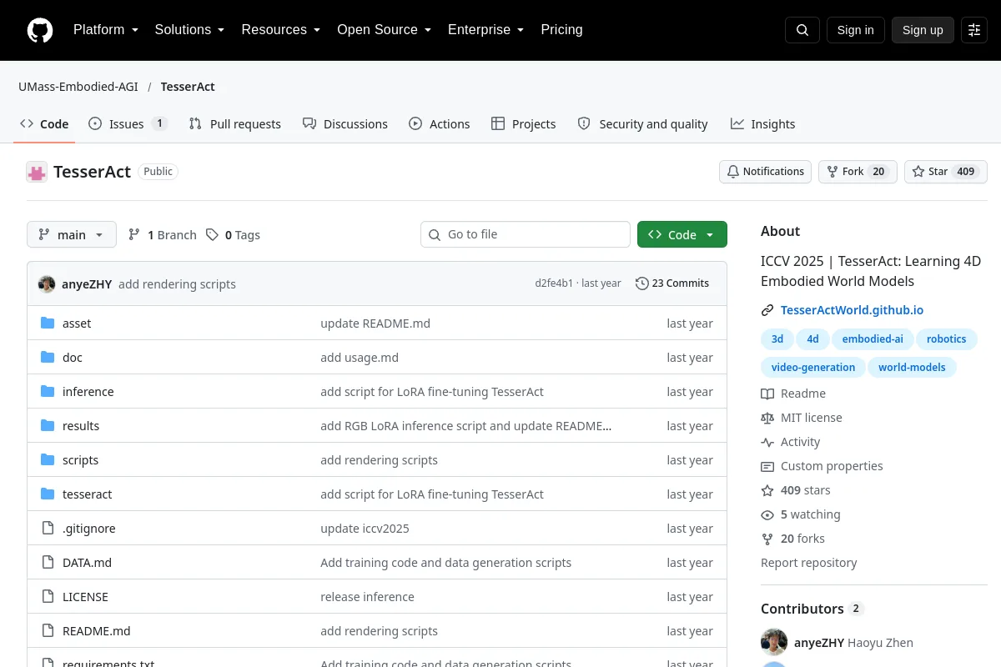Click the fork icon in Fork button
The image size is (1001, 667).
pos(832,172)
